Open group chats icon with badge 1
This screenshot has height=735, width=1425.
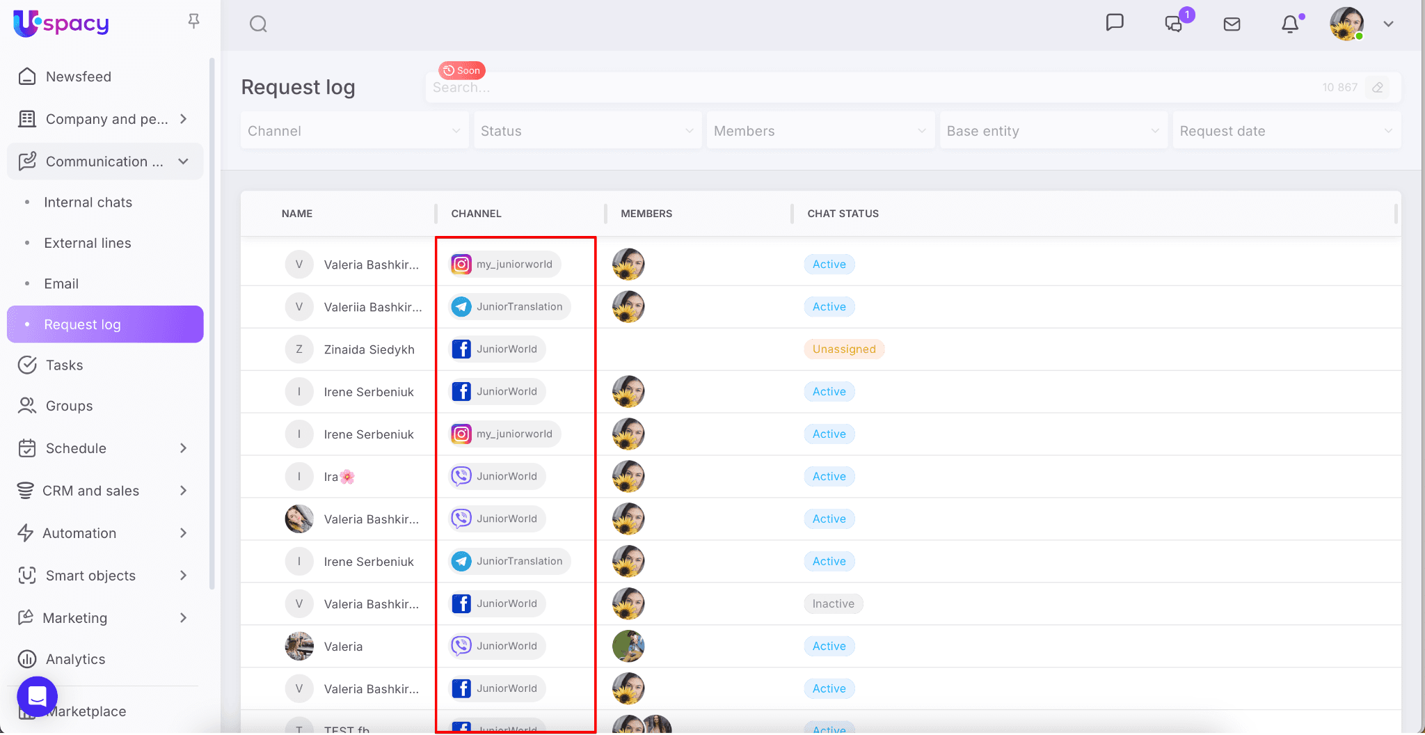1175,24
